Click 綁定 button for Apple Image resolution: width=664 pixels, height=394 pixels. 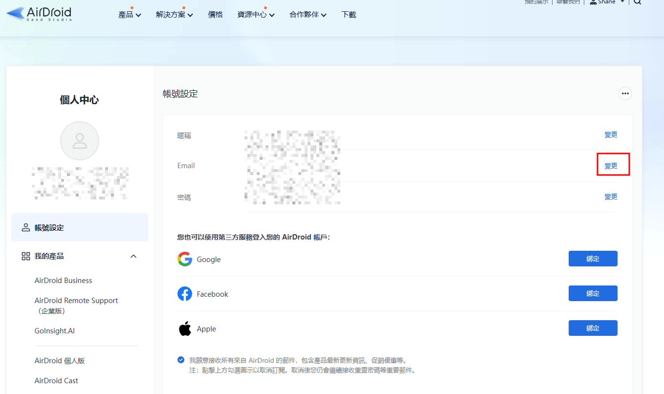593,328
